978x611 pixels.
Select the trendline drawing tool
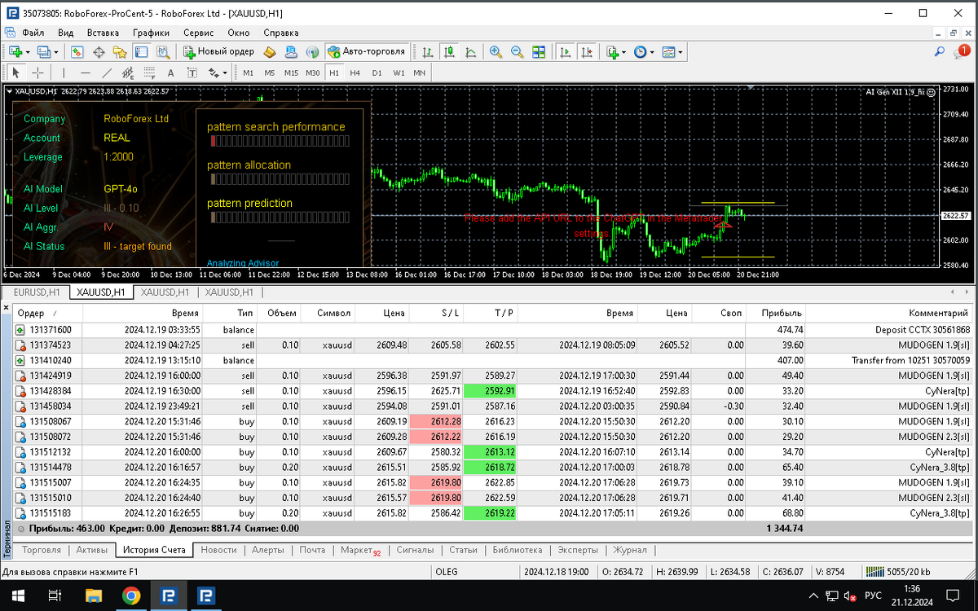click(x=106, y=73)
